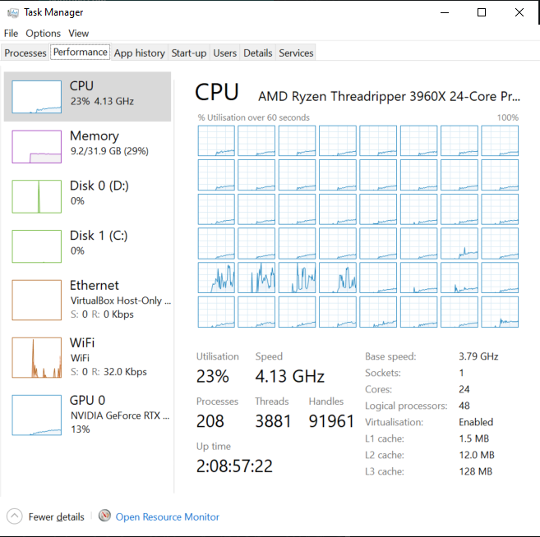Click the L3 cache value 128 MB
The height and width of the screenshot is (537, 540).
point(476,471)
